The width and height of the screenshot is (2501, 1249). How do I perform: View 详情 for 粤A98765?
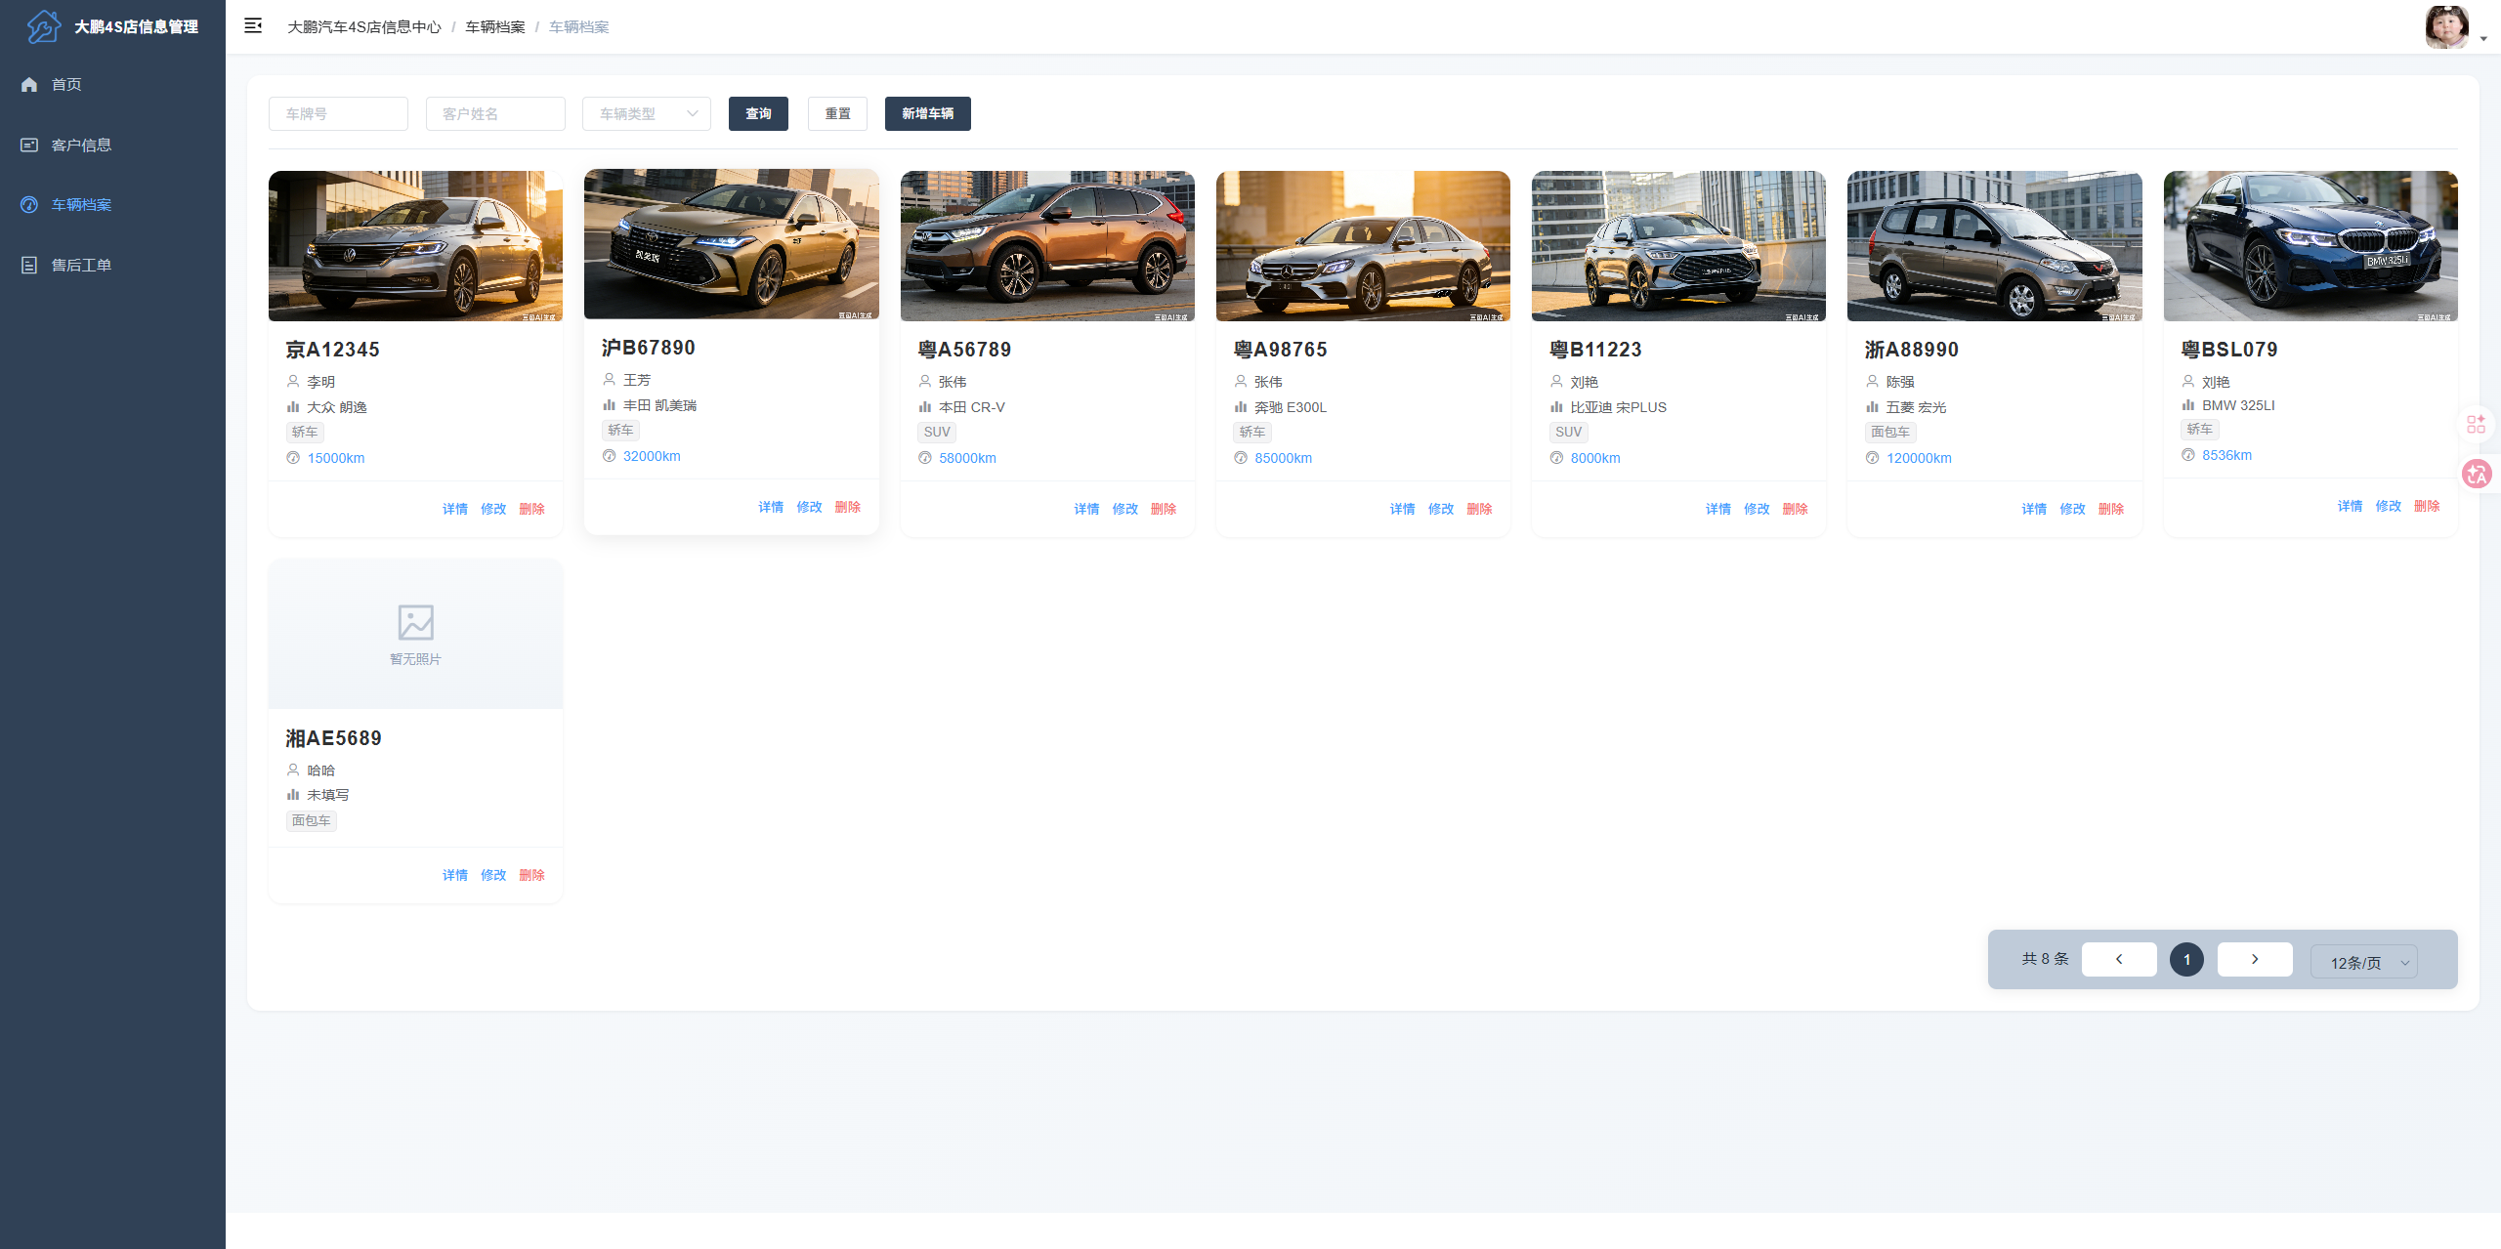point(1402,509)
